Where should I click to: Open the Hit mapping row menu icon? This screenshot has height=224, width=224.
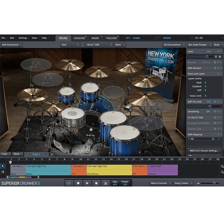(218, 139)
